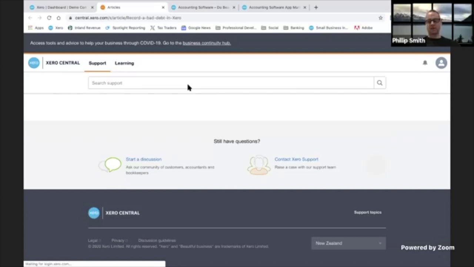Open the Legal footer link

(x=93, y=240)
